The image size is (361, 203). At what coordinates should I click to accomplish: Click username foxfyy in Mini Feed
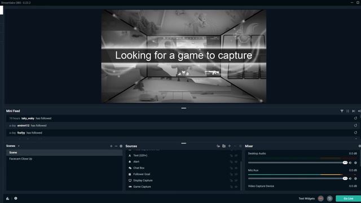[x=21, y=133]
